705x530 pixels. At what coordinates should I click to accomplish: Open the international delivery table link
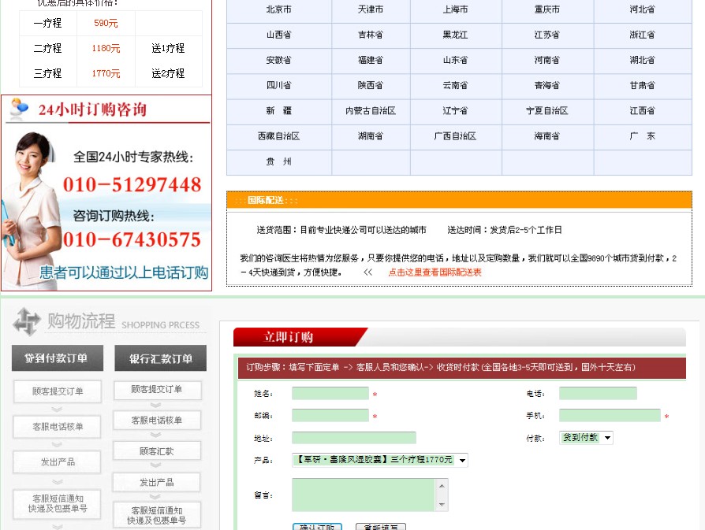pyautogui.click(x=435, y=272)
